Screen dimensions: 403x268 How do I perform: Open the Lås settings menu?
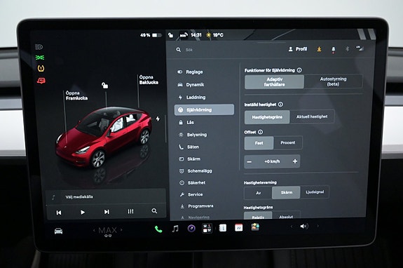click(186, 123)
